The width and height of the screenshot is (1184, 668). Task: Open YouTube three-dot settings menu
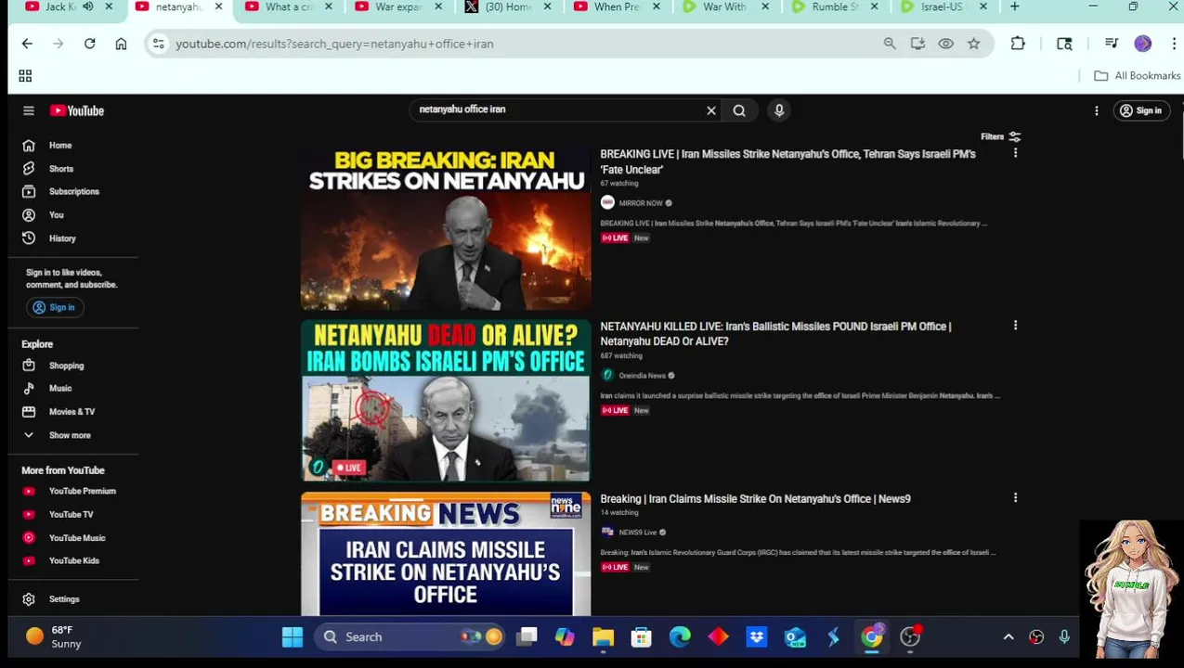(x=1097, y=110)
